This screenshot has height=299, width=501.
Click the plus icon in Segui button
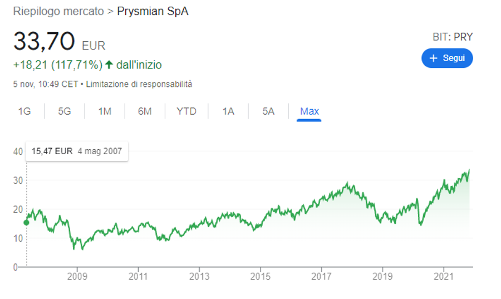[x=433, y=58]
